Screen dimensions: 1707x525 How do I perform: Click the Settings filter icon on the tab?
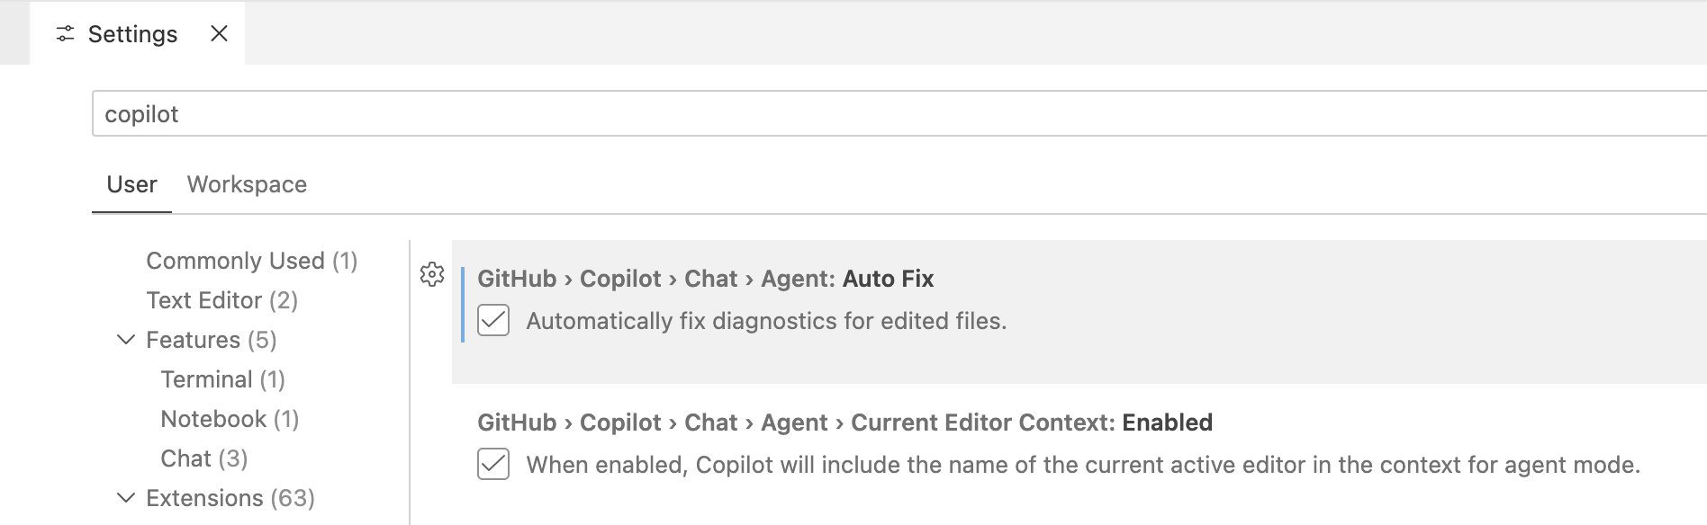[63, 33]
